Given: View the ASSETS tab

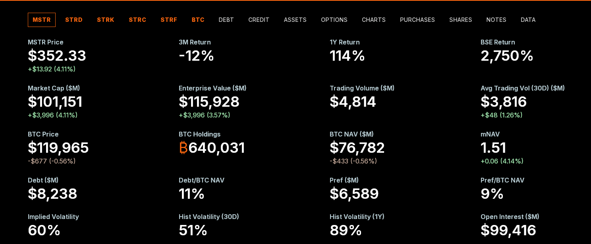Looking at the screenshot, I should click(x=295, y=20).
